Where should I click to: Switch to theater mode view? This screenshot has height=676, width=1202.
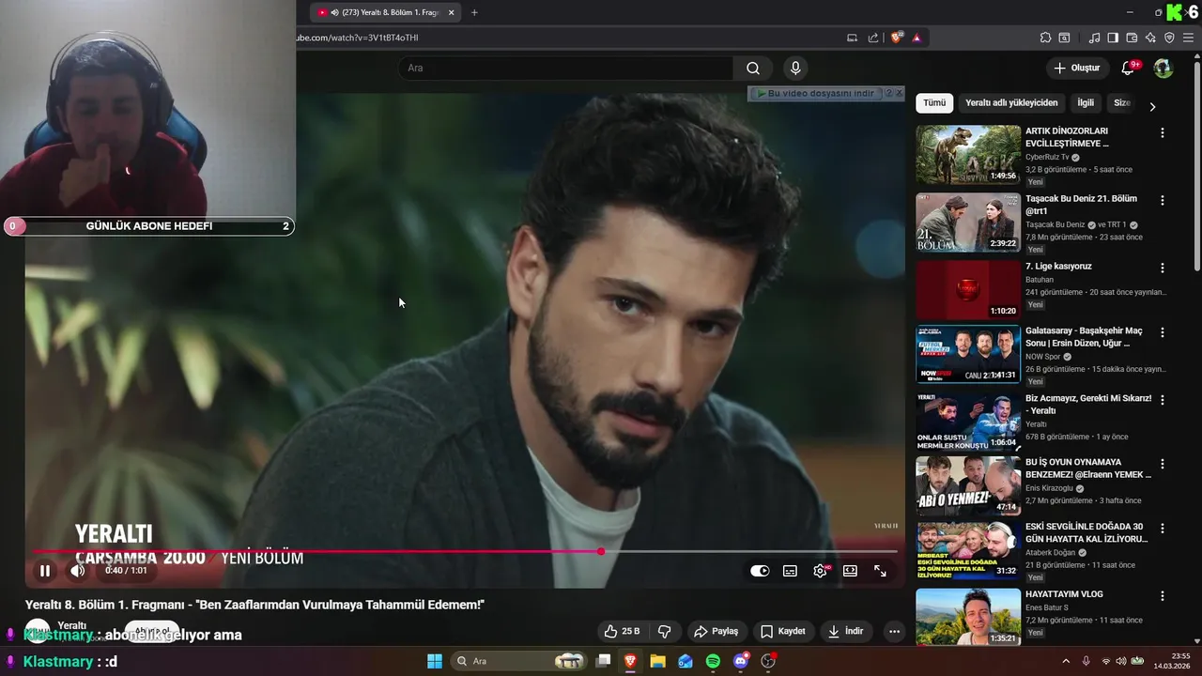pos(850,571)
